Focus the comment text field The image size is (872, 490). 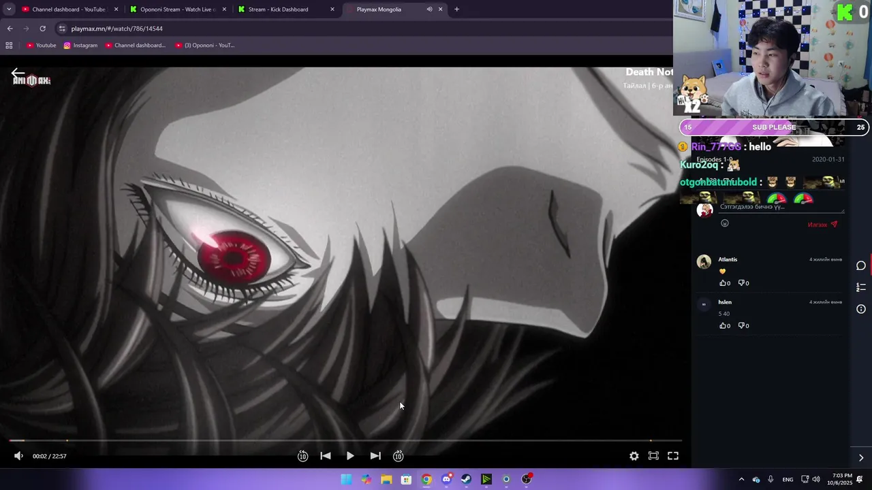(x=781, y=207)
